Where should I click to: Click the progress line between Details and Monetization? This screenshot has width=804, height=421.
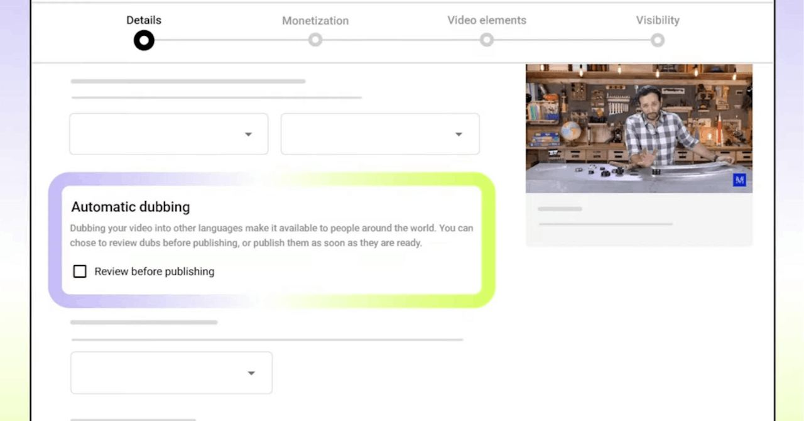pyautogui.click(x=230, y=40)
